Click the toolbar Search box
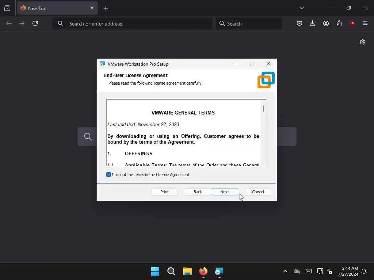The height and width of the screenshot is (280, 374). [249, 24]
